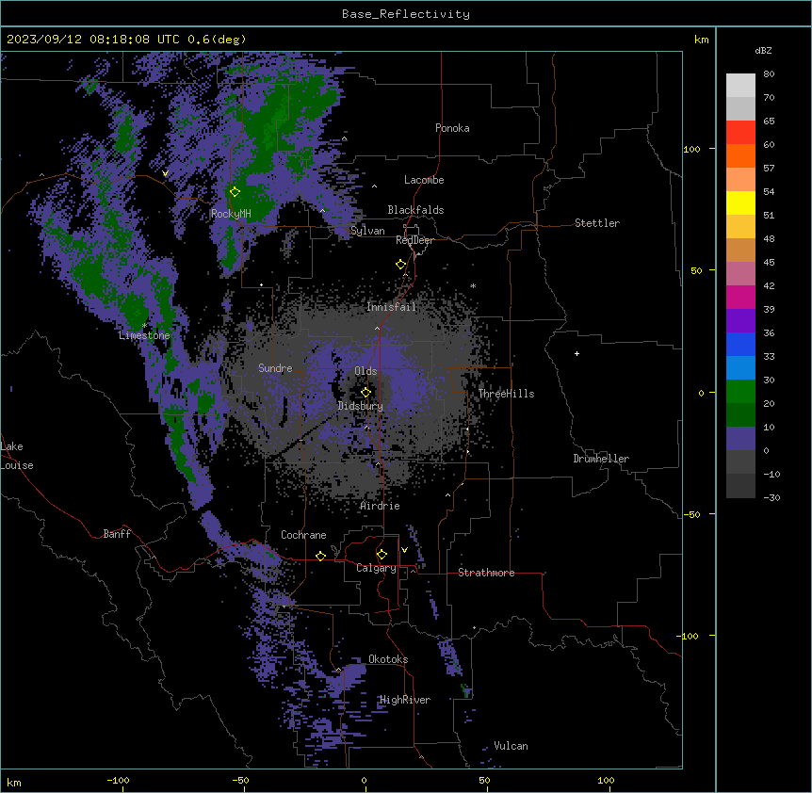Click the Limestone label
Viewport: 812px width, 793px height.
tap(144, 335)
